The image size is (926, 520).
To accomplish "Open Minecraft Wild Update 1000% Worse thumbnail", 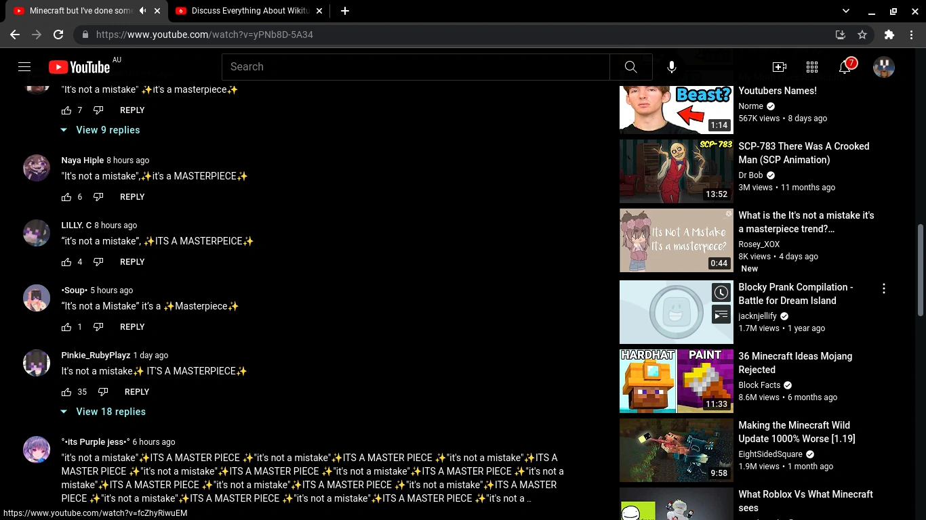I will click(677, 450).
